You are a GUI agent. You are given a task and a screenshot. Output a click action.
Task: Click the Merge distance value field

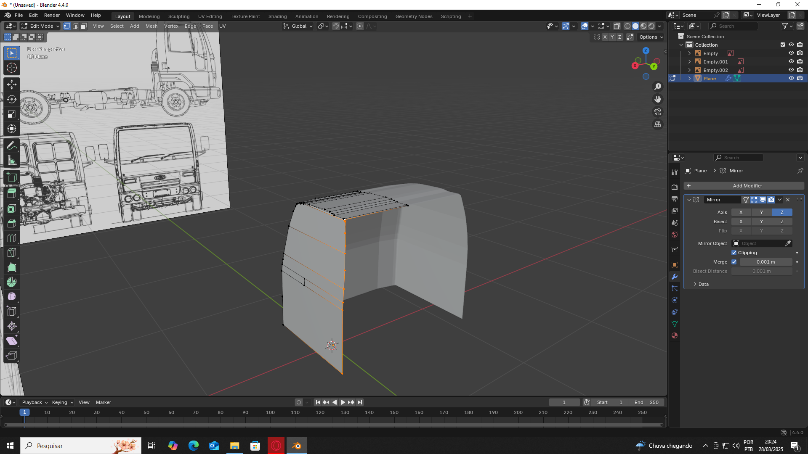click(x=765, y=262)
